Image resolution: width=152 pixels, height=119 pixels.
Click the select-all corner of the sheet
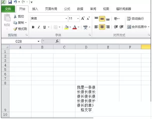click(5, 47)
